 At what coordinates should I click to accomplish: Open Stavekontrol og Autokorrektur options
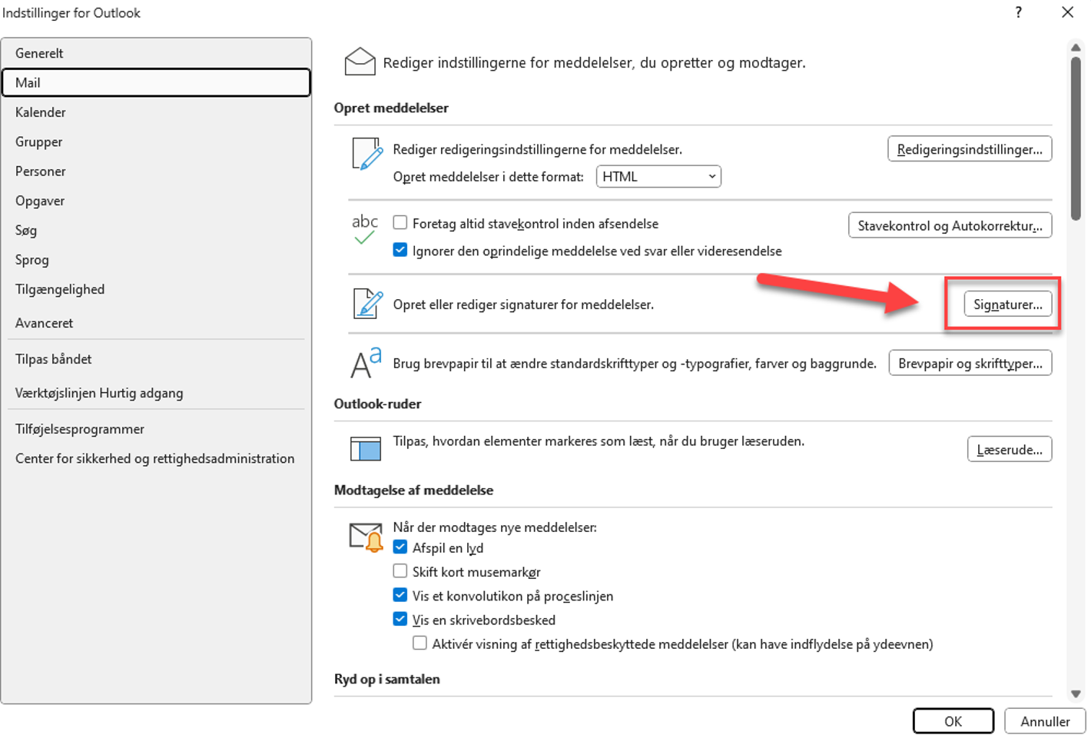pos(950,225)
